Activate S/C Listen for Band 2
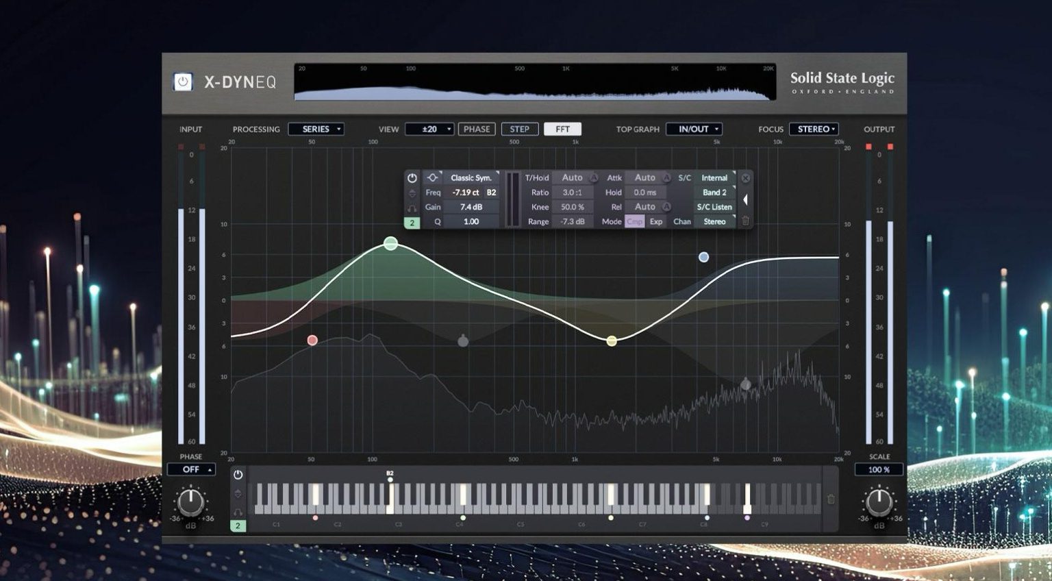The width and height of the screenshot is (1052, 581). (714, 207)
